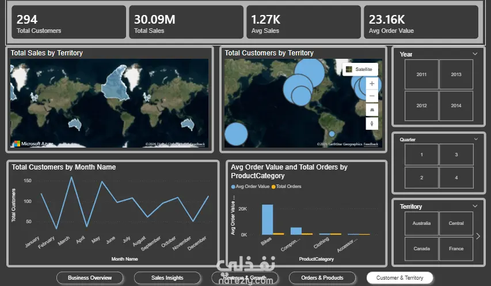Viewport: 491px width, 286px height.
Task: Select year 2013 in Year slicer
Action: pyautogui.click(x=456, y=74)
